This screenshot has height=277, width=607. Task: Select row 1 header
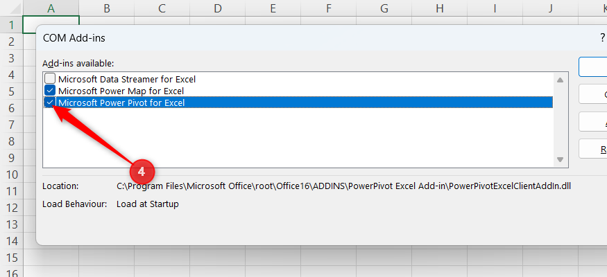[x=11, y=25]
